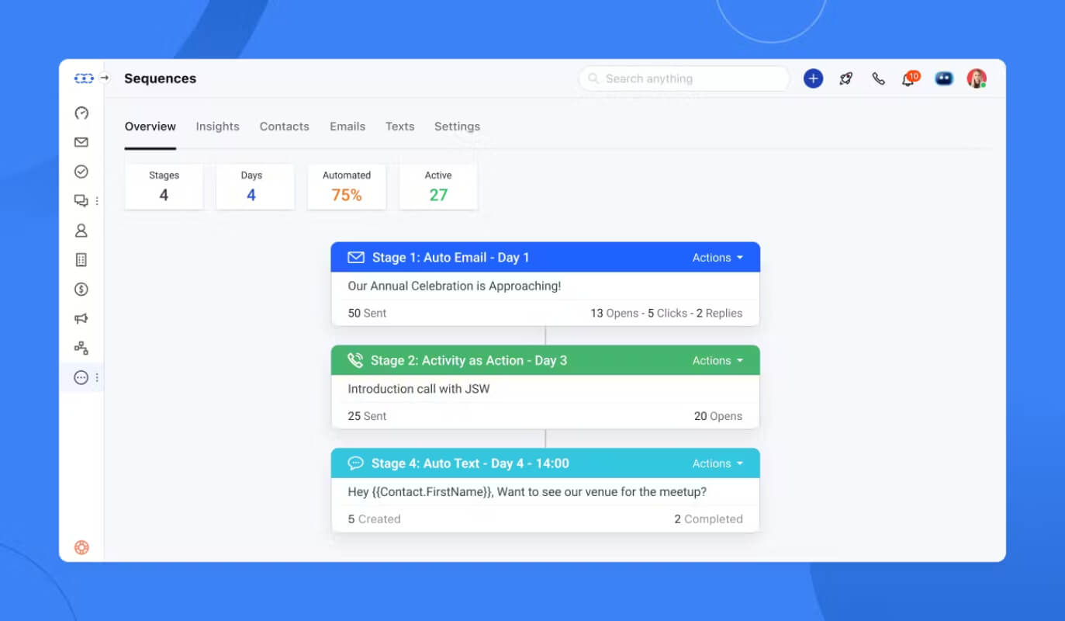Open Actions dropdown for Stage 1
This screenshot has width=1065, height=621.
coord(717,258)
